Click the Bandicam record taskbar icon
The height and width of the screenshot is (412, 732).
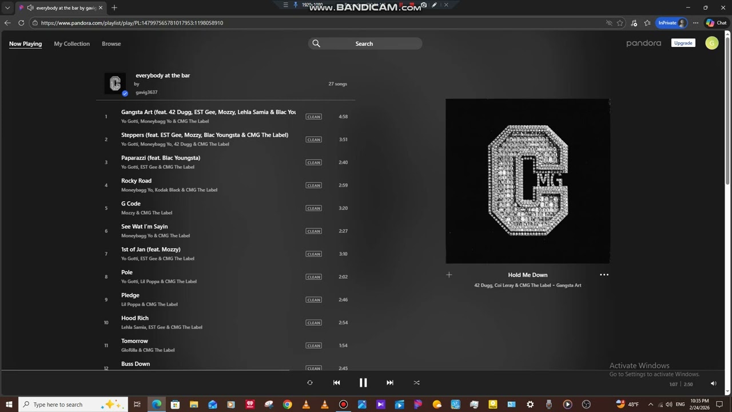(x=343, y=405)
